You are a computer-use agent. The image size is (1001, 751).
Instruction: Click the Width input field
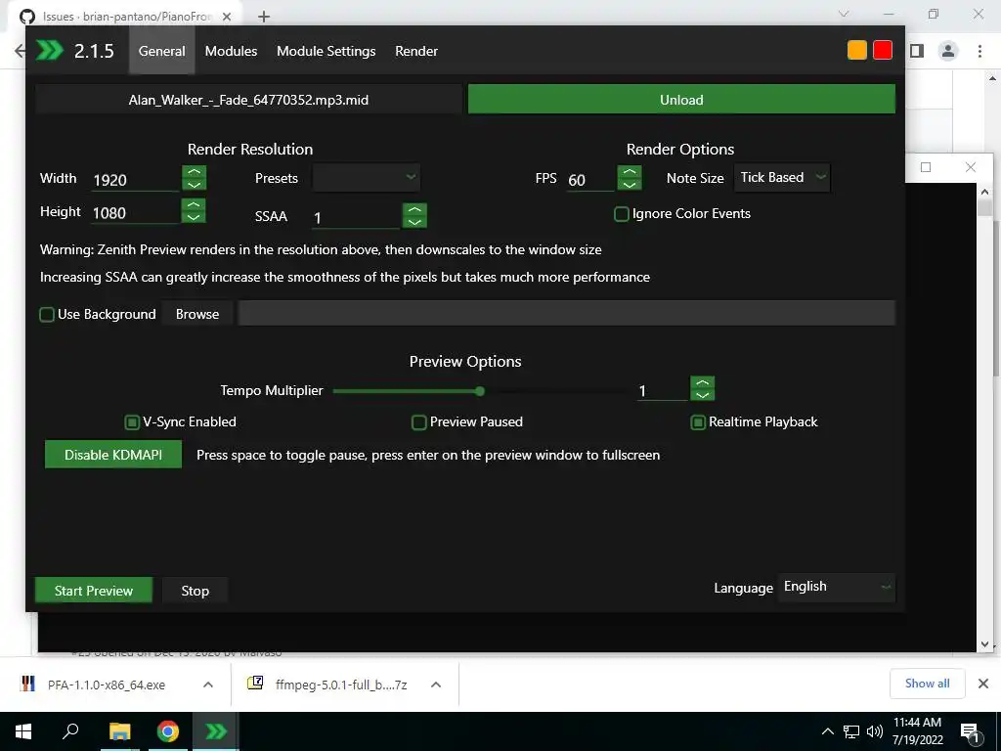[x=134, y=180]
